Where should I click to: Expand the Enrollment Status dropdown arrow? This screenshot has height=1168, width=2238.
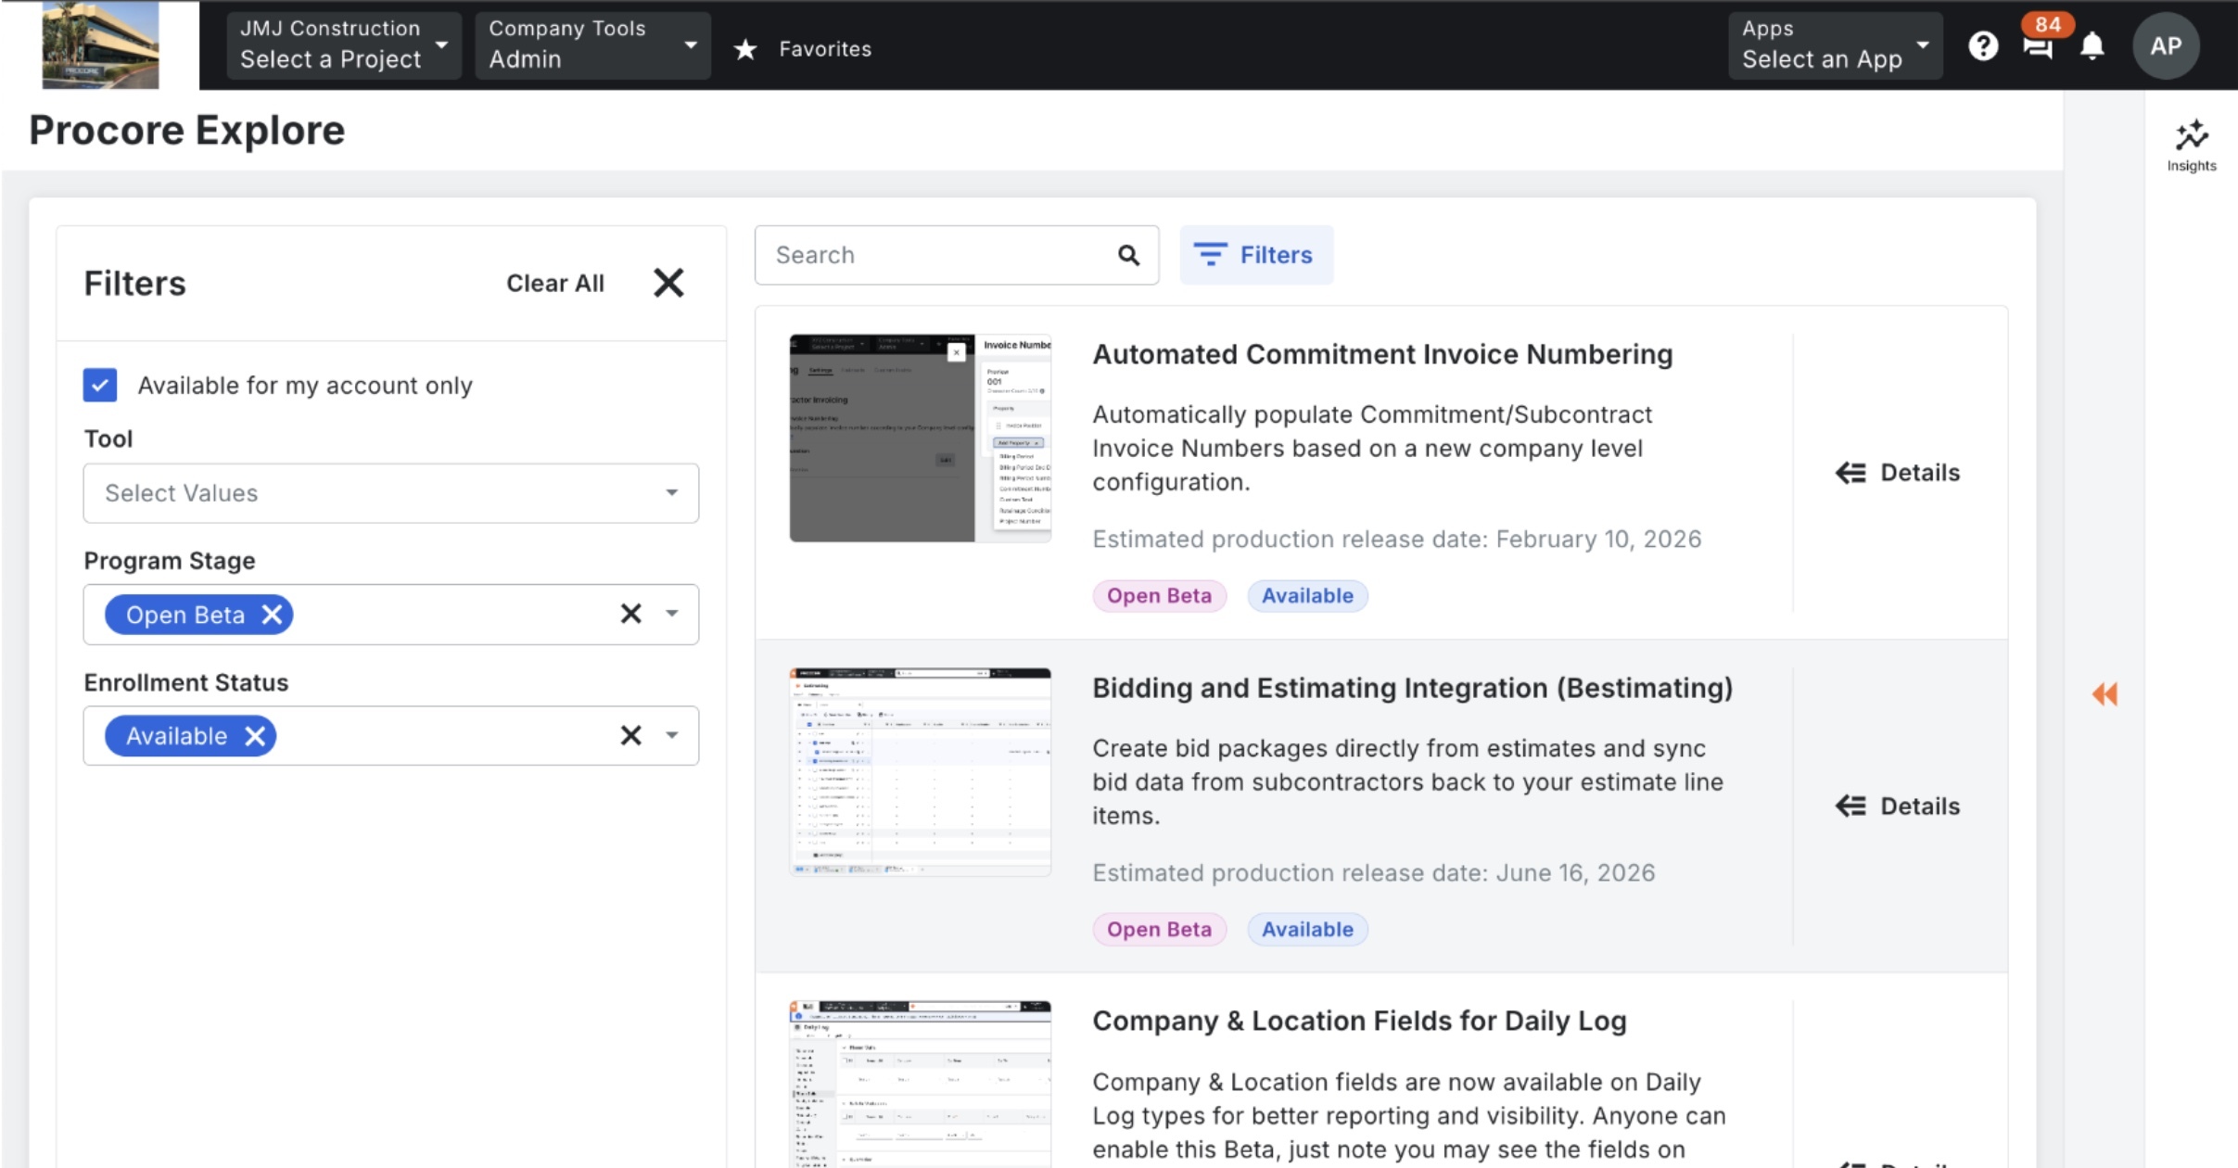[671, 736]
